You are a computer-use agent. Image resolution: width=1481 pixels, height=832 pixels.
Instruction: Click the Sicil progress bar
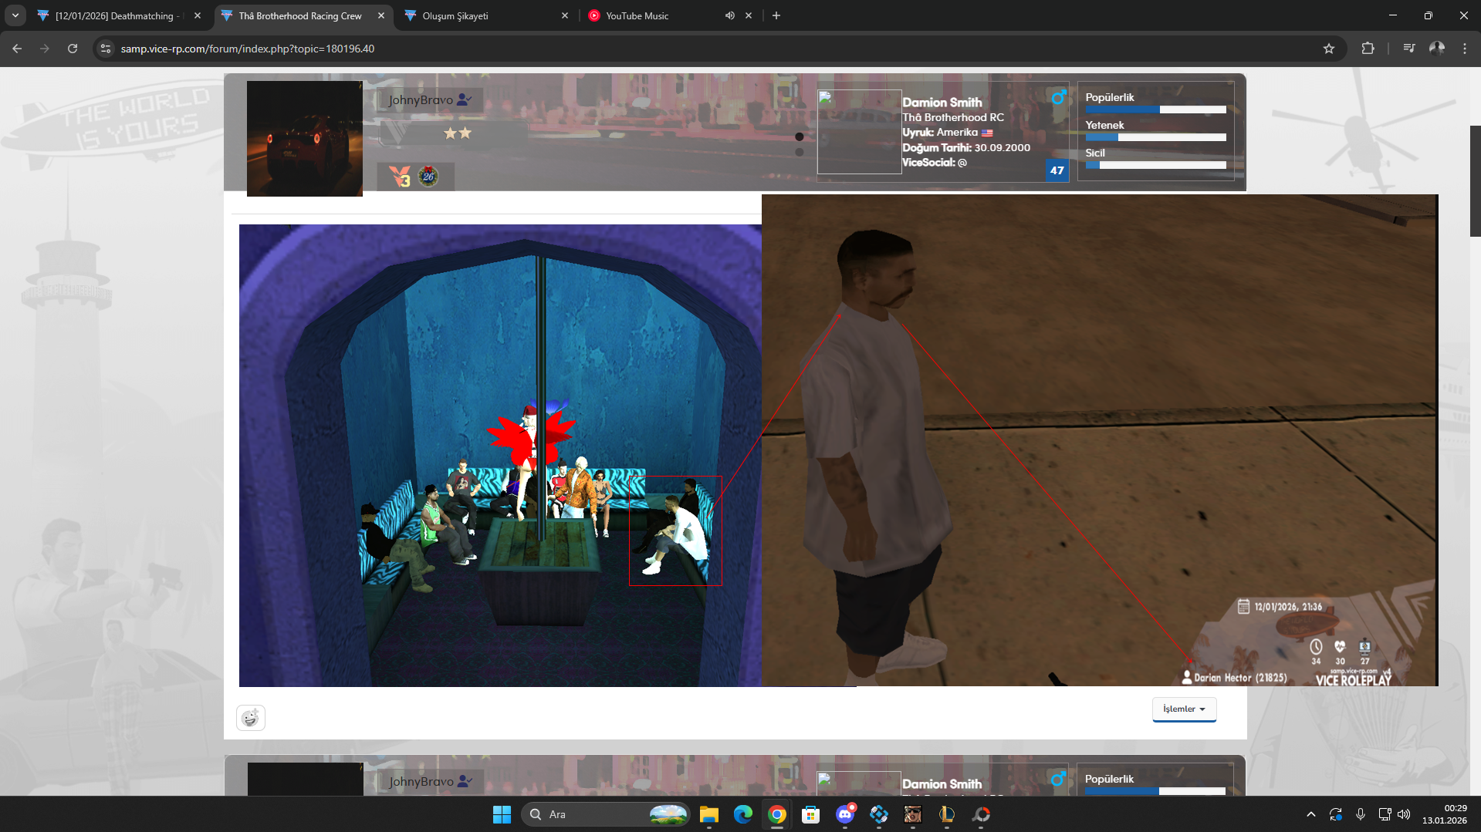click(1155, 165)
